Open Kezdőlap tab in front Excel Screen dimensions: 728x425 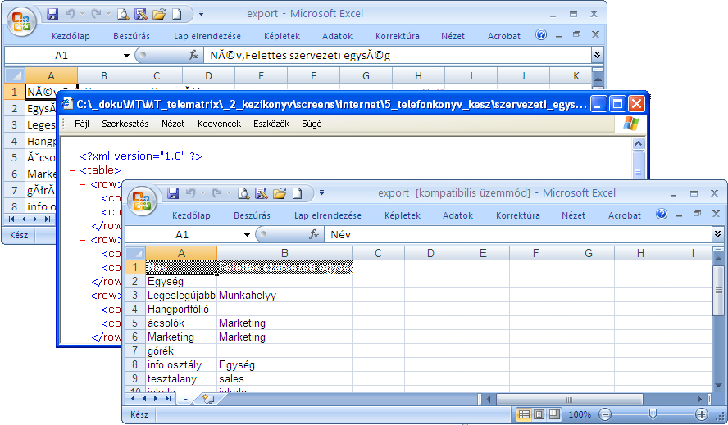coord(191,215)
